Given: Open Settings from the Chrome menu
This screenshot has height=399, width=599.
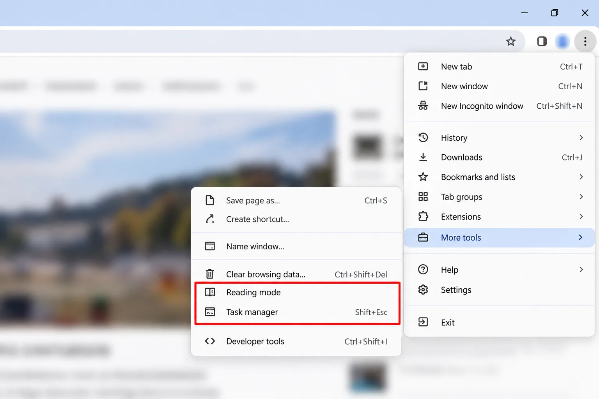Looking at the screenshot, I should [499, 290].
